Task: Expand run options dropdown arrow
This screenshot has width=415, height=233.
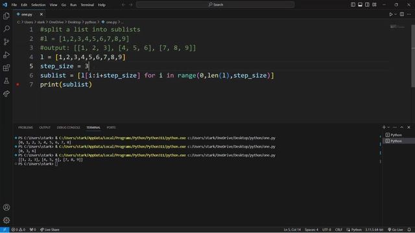Action: (396, 14)
